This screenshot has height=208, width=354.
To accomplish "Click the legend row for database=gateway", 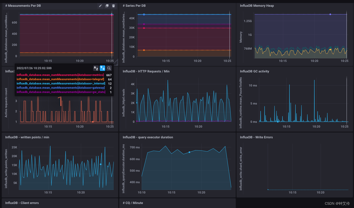I will point(64,88).
